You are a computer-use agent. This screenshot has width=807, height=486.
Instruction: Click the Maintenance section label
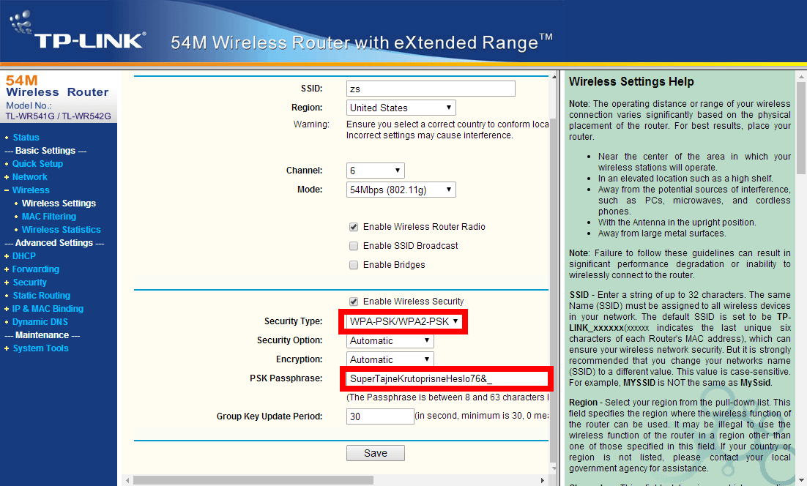click(42, 335)
